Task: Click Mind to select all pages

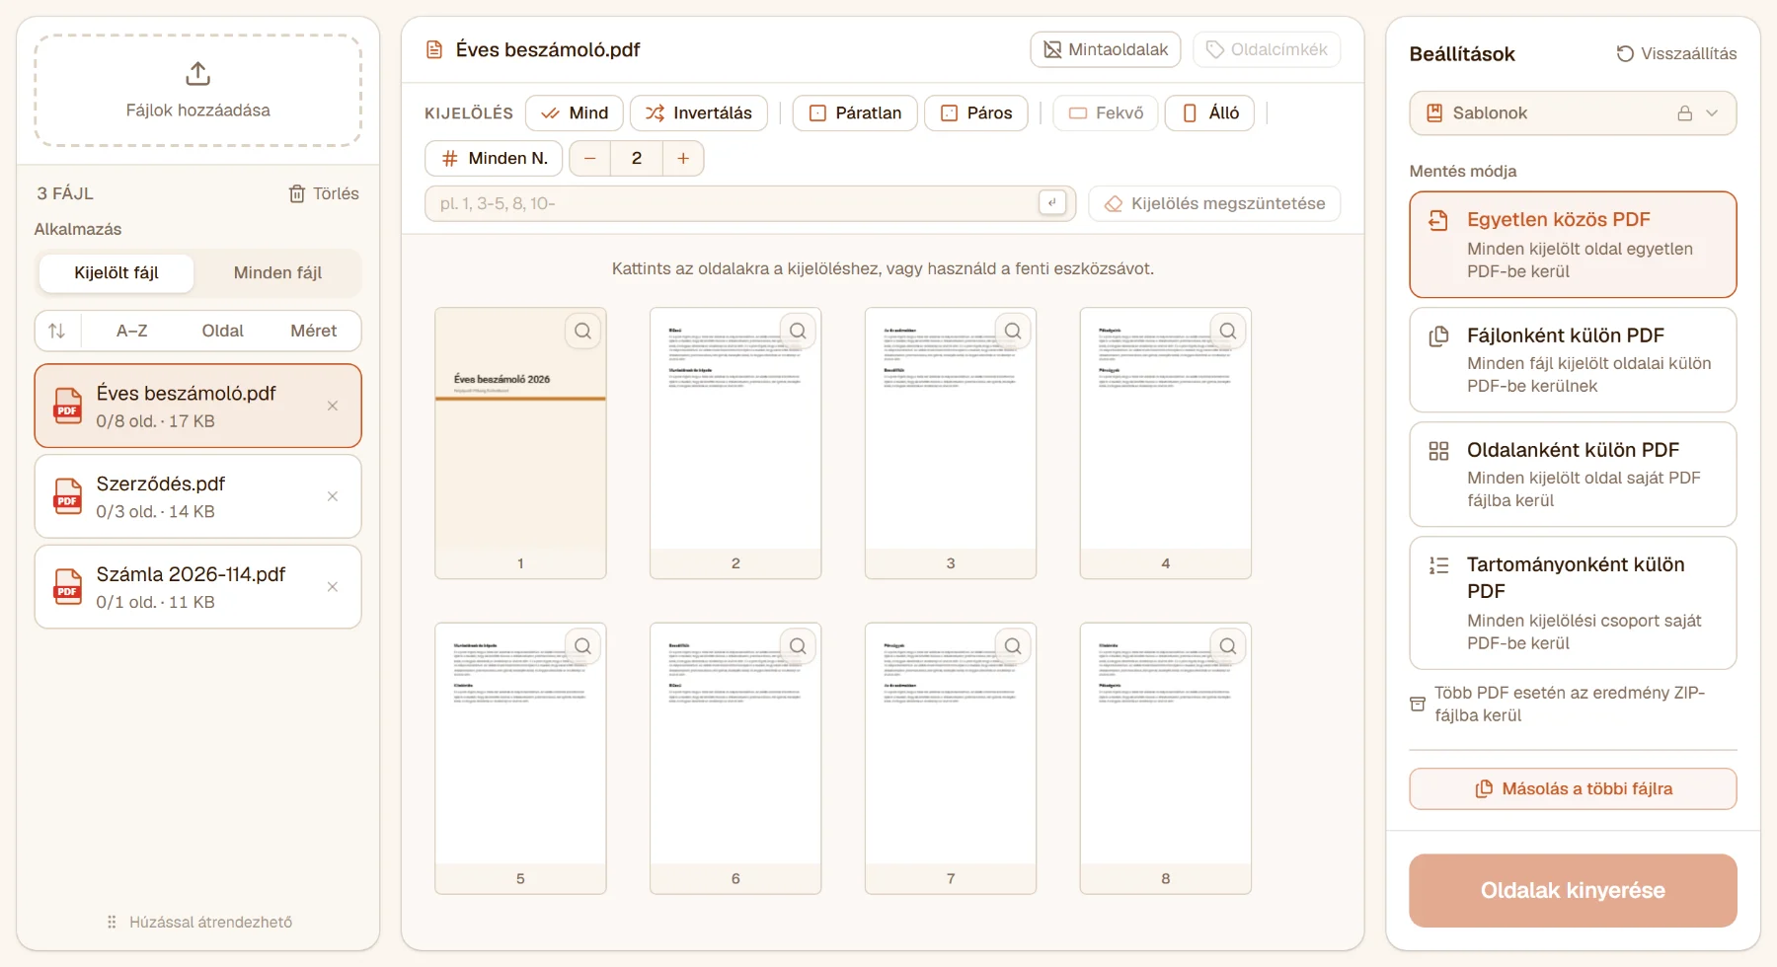Action: click(575, 112)
